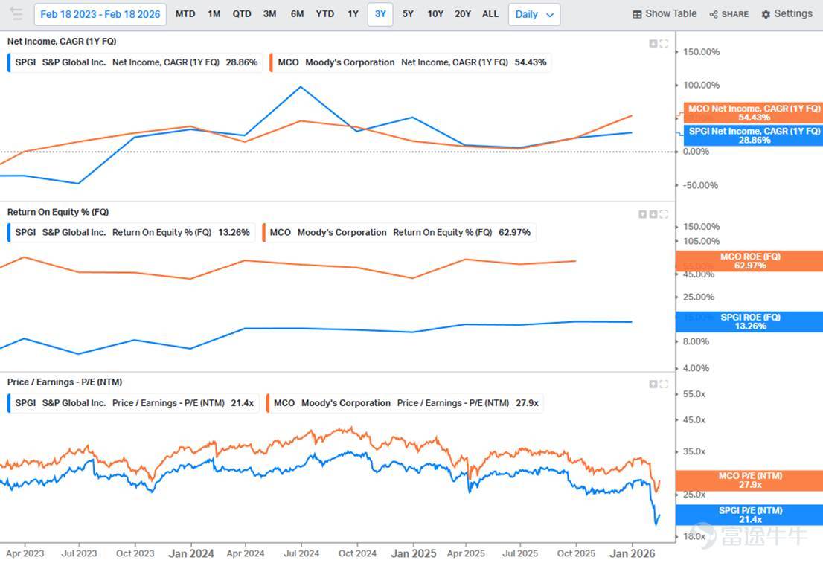
Task: Click the Net Income, CAGR (1Y FQ) panel title
Action: tap(62, 42)
